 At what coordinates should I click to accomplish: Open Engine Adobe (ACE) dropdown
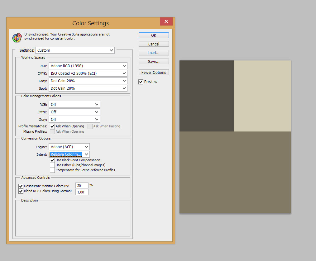pyautogui.click(x=69, y=147)
